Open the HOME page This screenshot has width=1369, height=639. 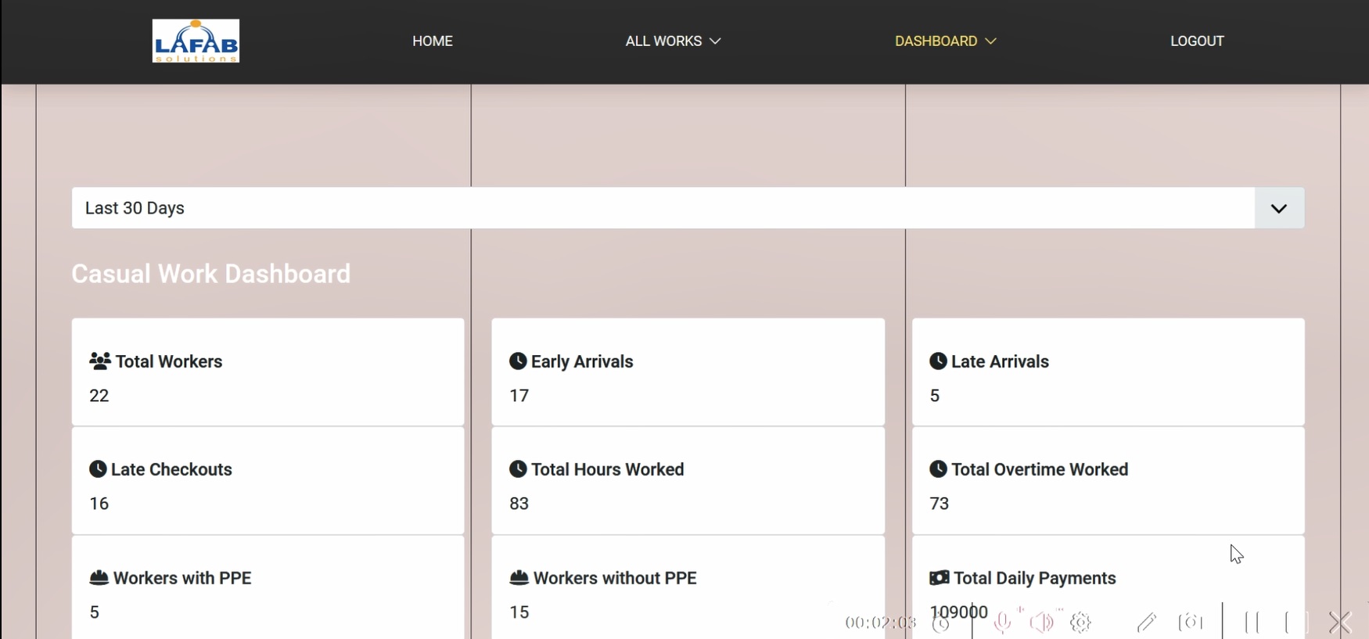[432, 41]
